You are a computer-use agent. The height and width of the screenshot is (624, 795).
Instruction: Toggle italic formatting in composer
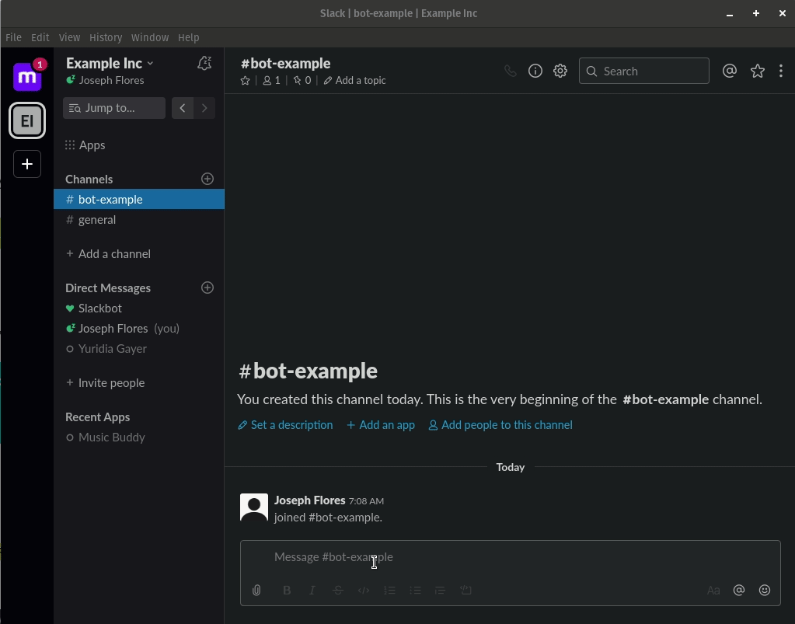point(312,590)
